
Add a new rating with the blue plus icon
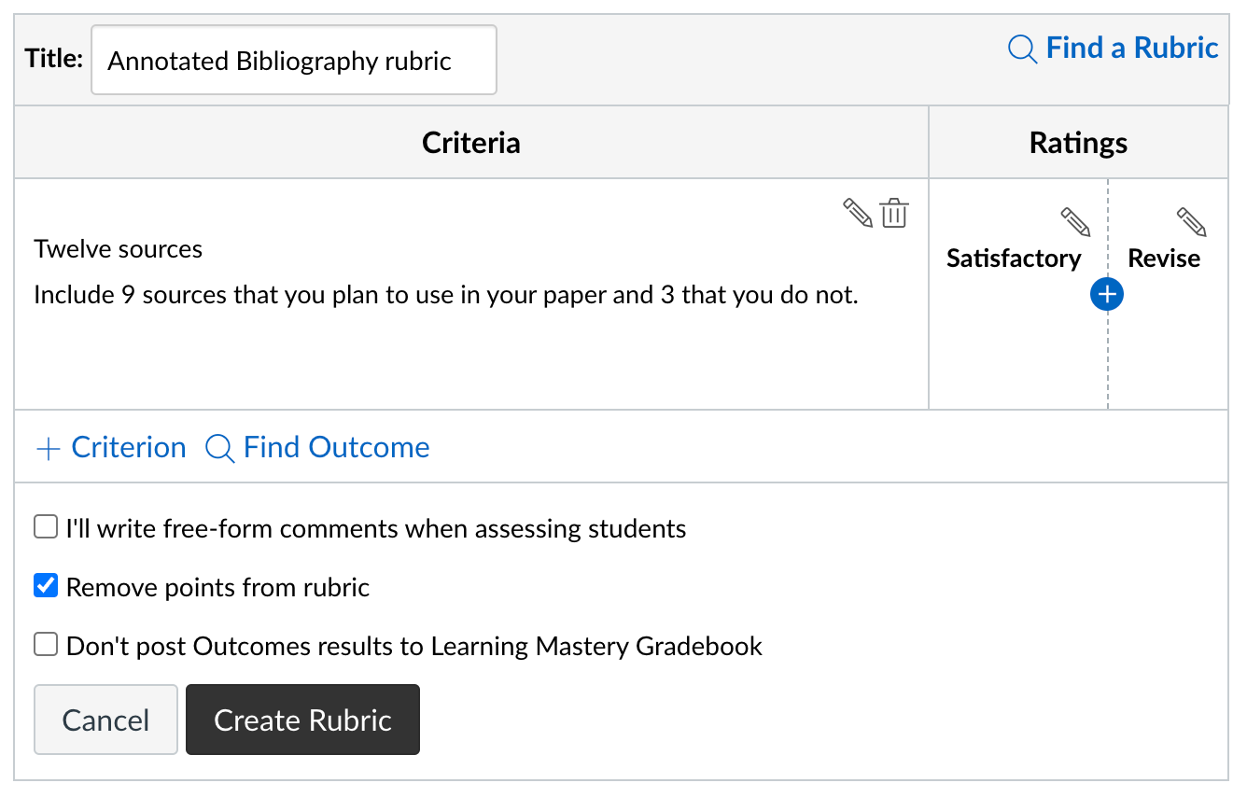coord(1107,294)
